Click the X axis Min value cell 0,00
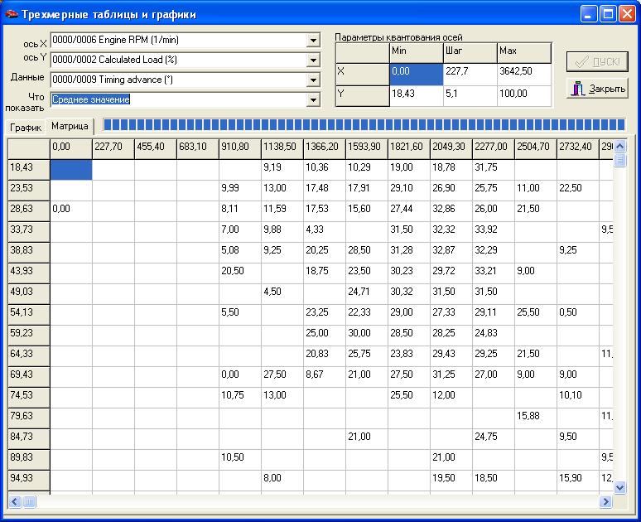 pos(415,74)
